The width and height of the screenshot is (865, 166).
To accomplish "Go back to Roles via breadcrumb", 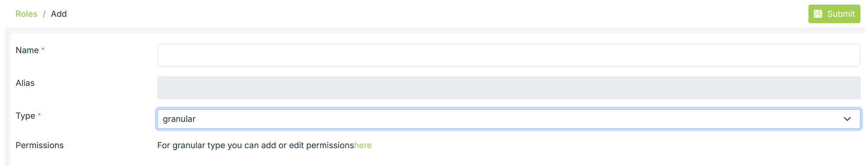I will 26,14.
